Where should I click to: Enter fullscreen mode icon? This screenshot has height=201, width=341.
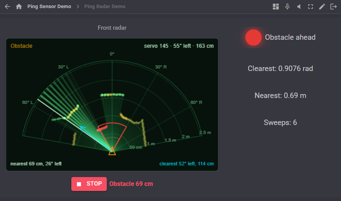click(x=311, y=7)
